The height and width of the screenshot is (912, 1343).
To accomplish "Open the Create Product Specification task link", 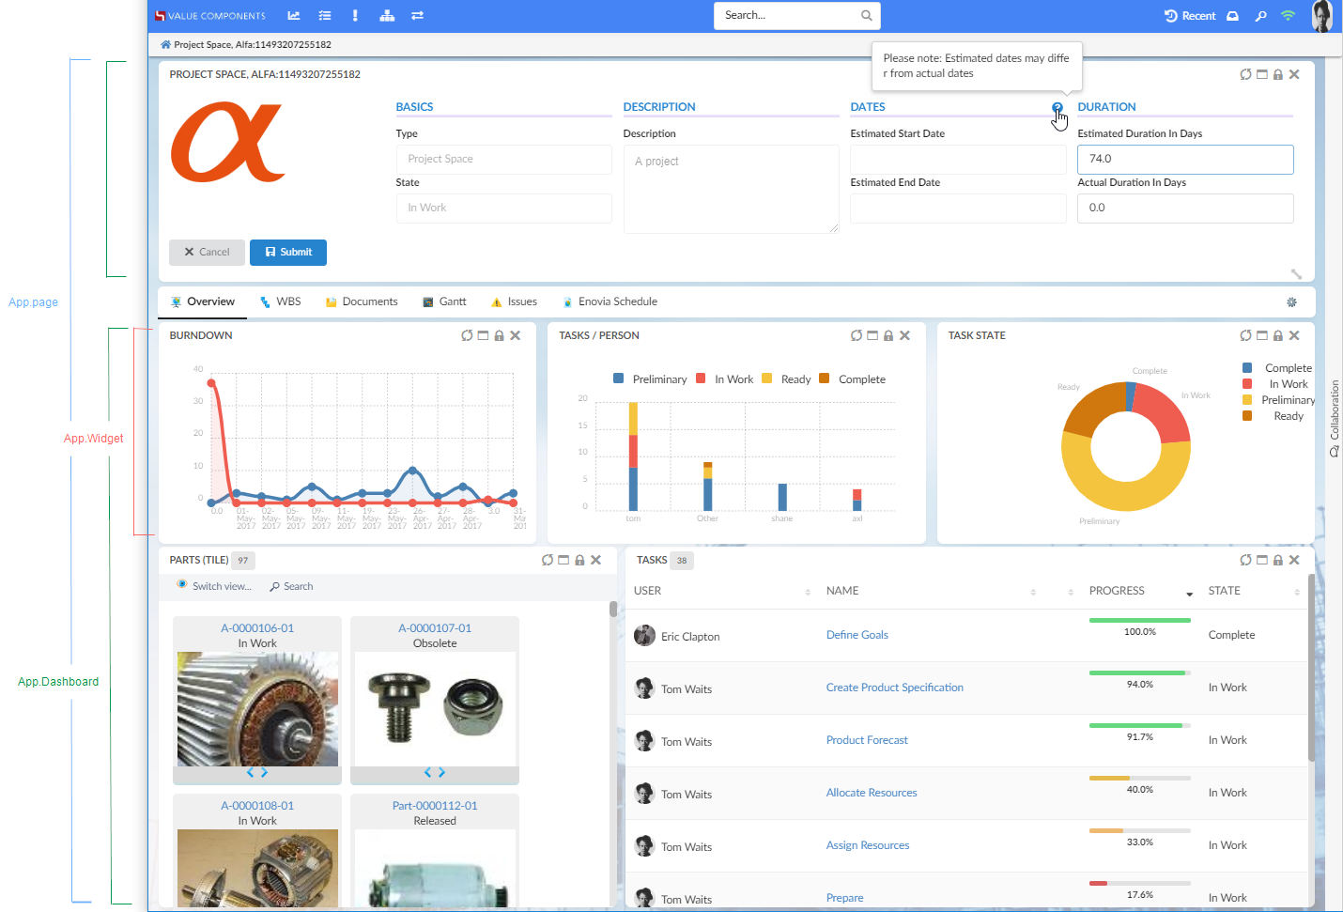I will pos(894,688).
